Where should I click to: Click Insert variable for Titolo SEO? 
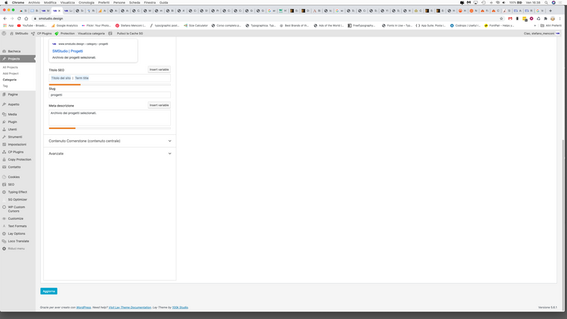[159, 69]
